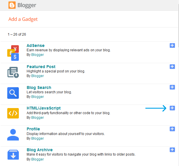
Task: Click 'Make it easy for visitors to navigate' text
Action: pos(81,154)
